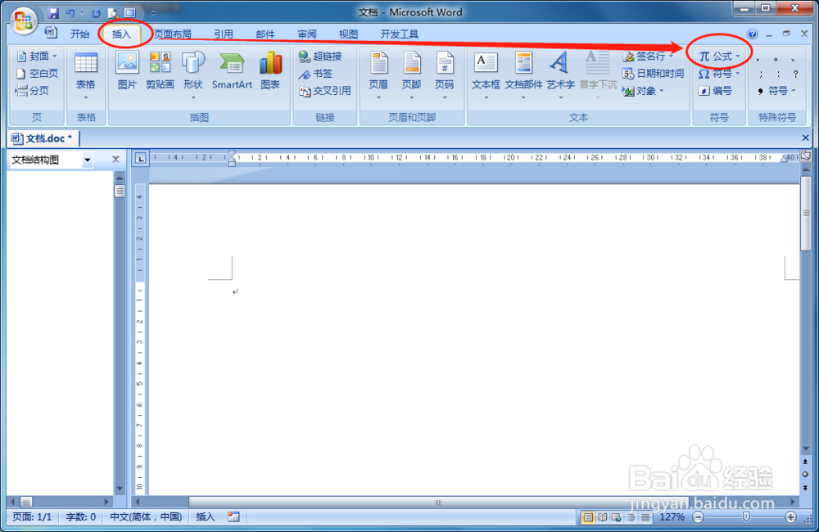Zoom out with minus button
This screenshot has height=532, width=819.
[x=698, y=517]
